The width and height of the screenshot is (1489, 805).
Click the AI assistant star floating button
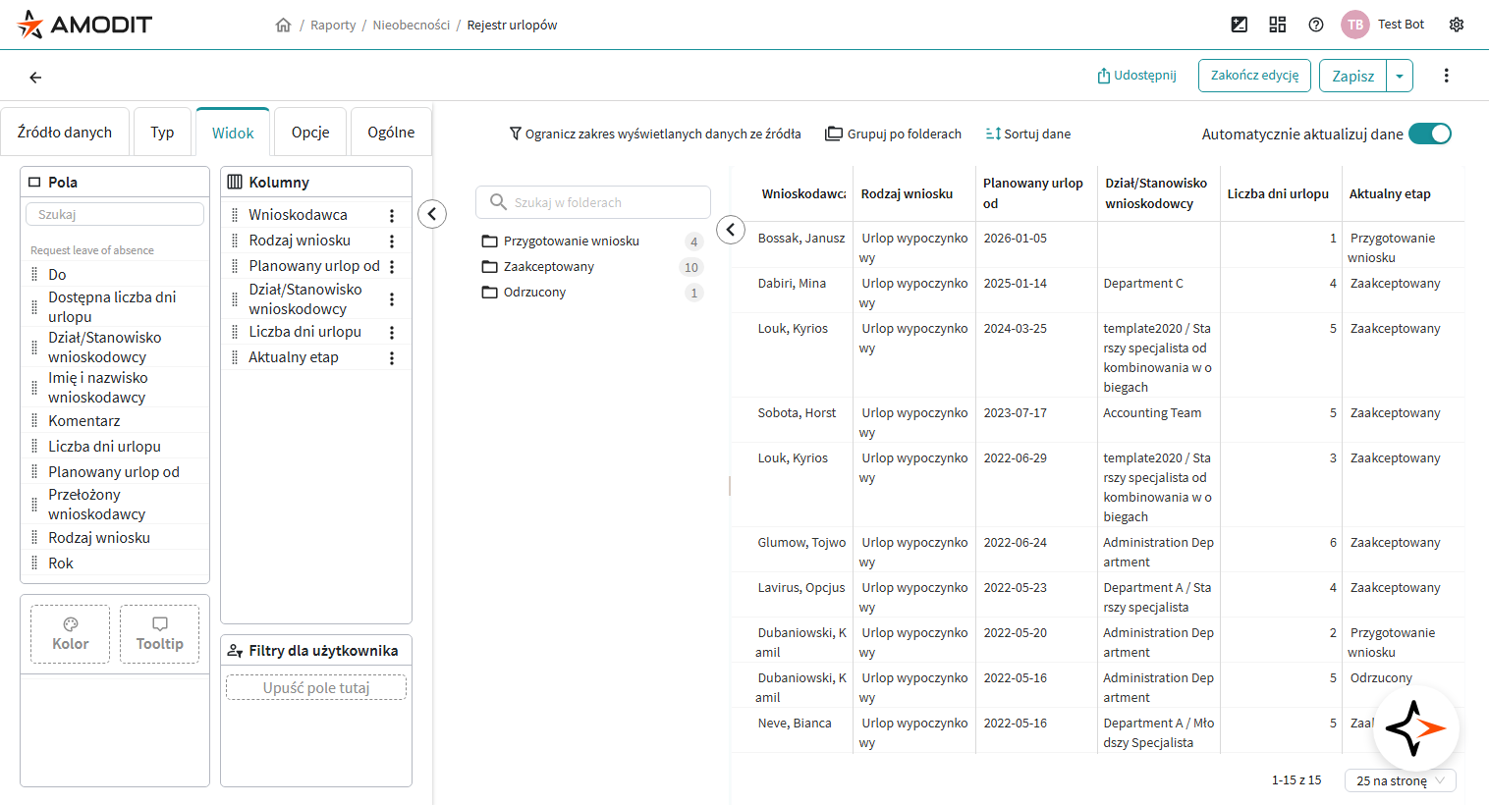click(x=1415, y=728)
